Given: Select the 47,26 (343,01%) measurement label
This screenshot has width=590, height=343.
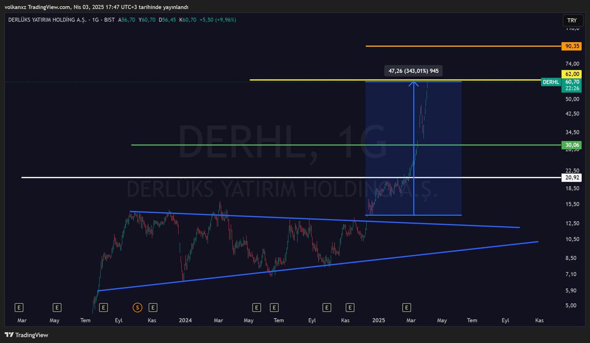Looking at the screenshot, I should (x=413, y=71).
